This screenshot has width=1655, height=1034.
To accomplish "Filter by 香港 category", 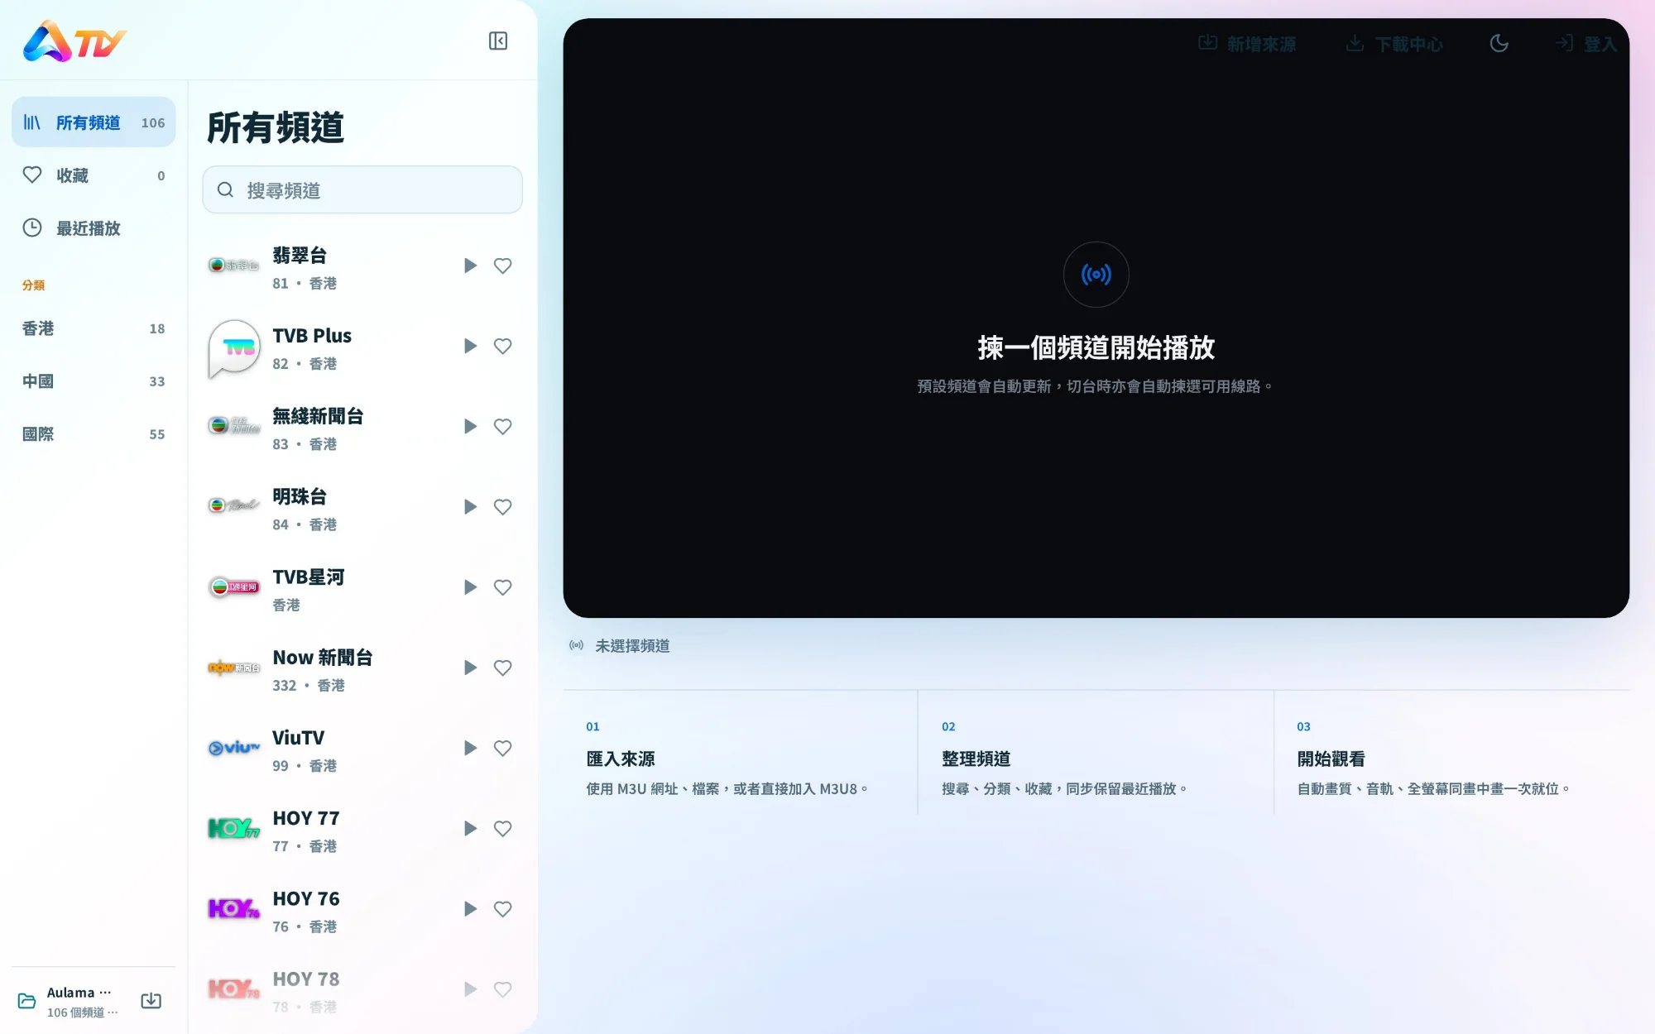I will tap(94, 328).
